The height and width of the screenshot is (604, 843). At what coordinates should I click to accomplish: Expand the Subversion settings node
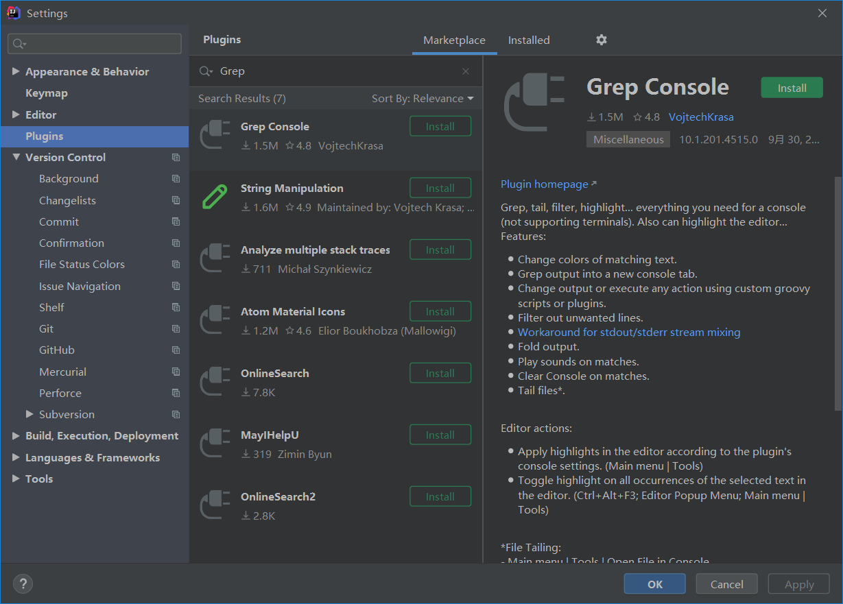coord(29,414)
